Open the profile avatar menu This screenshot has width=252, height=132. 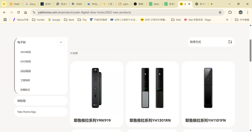(241, 12)
